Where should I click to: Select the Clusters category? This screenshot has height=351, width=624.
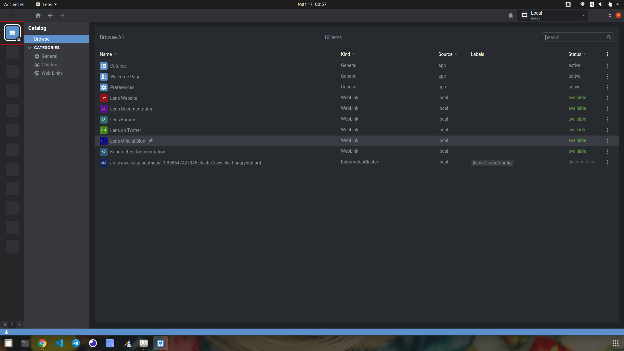click(50, 65)
